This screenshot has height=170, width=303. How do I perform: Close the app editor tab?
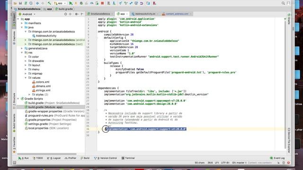pyautogui.click(x=127, y=14)
